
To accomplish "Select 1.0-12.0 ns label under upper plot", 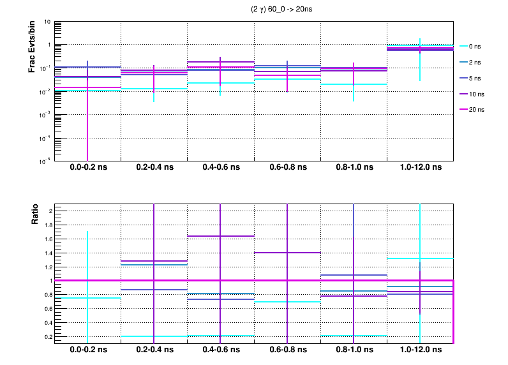I will [x=419, y=168].
